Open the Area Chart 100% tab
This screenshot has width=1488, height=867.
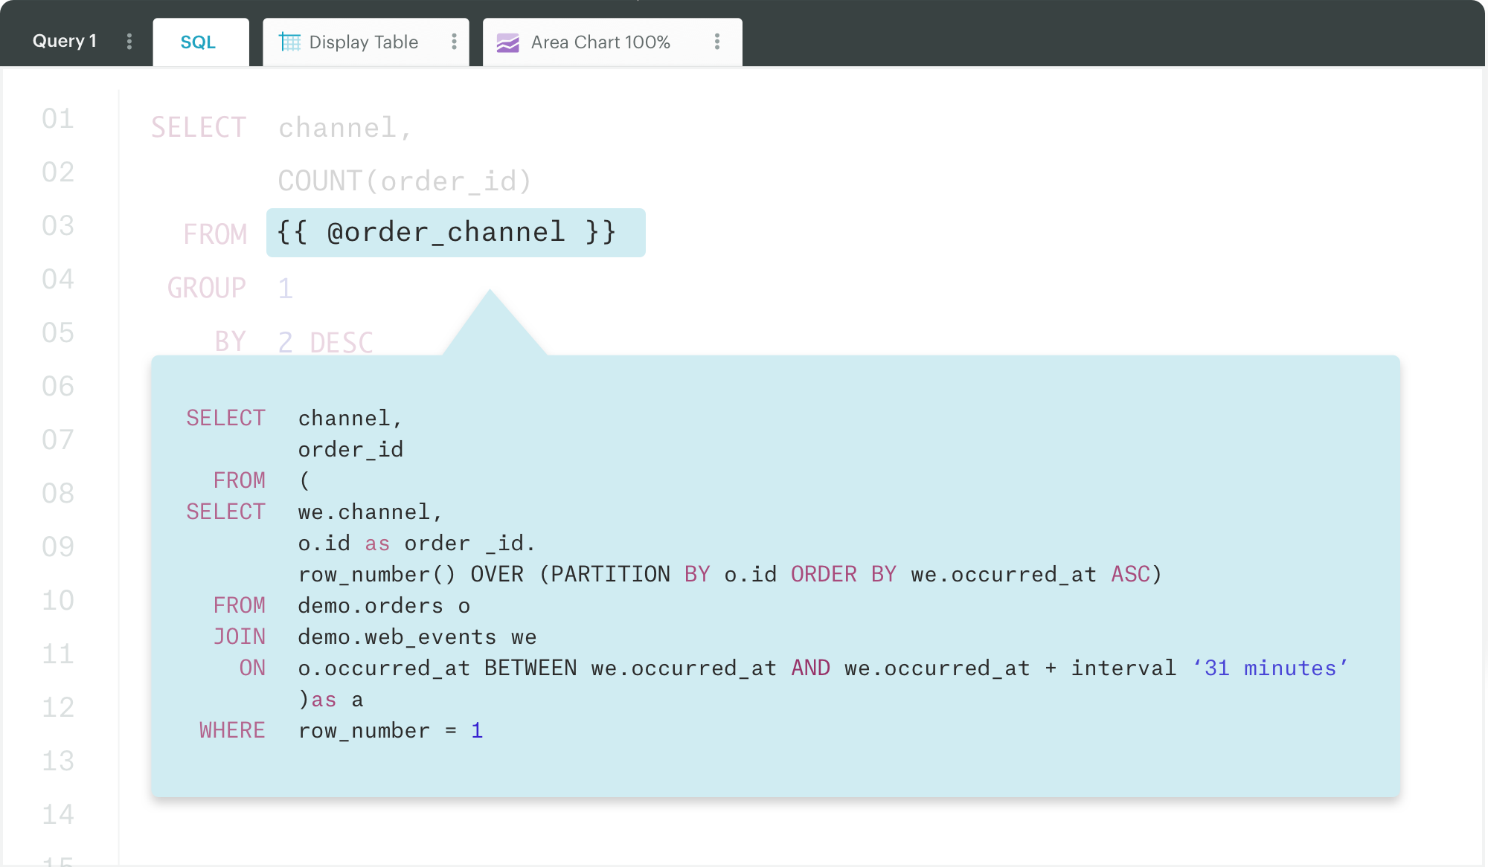tap(600, 42)
